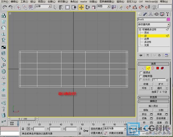Toggle the 按角度 checkbox
Viewport: 173px width, 137px height.
(x=141, y=80)
